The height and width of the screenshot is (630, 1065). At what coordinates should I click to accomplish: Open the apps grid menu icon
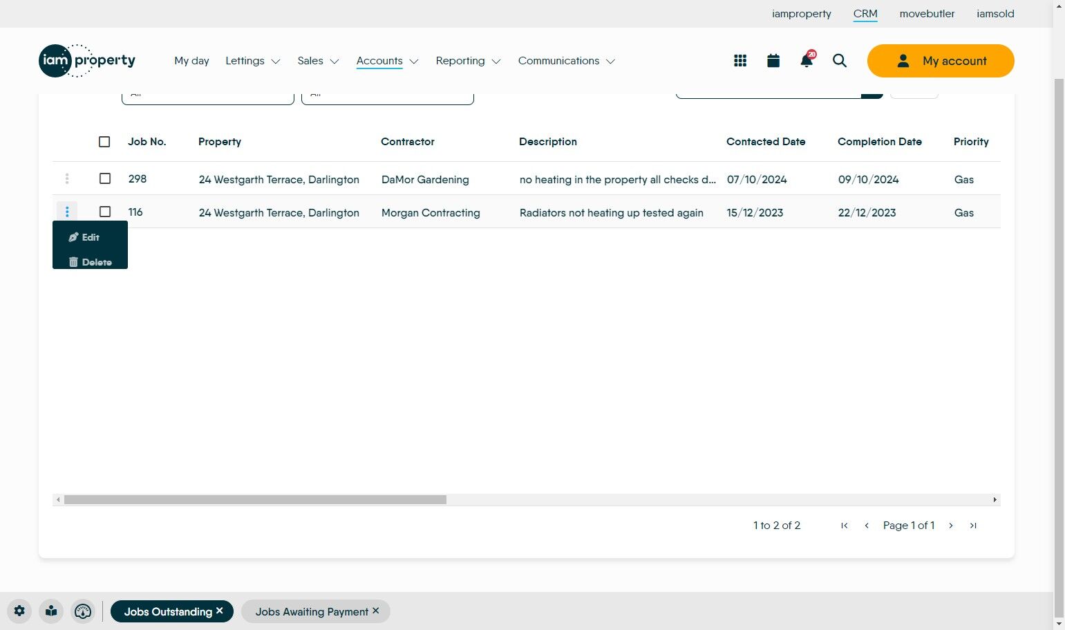pyautogui.click(x=740, y=61)
